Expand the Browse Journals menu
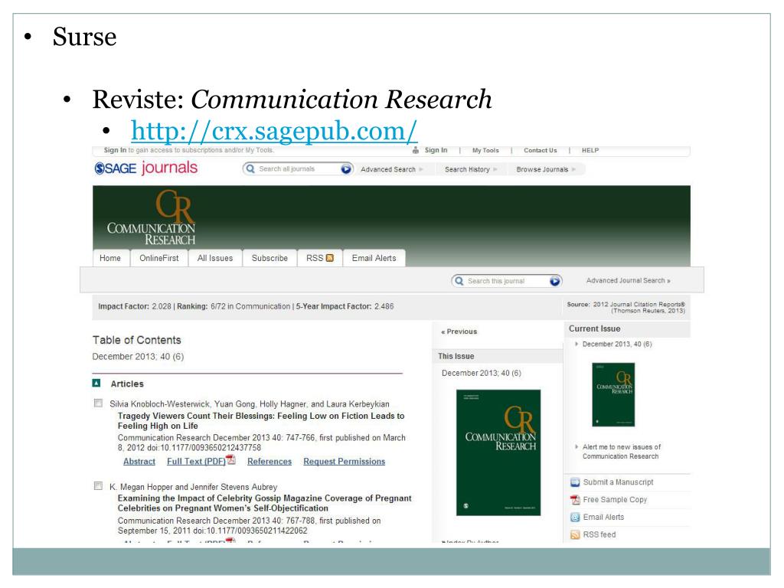 pyautogui.click(x=546, y=168)
